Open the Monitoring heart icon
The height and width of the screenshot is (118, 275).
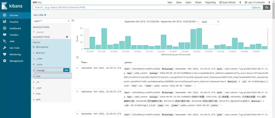click(5, 54)
